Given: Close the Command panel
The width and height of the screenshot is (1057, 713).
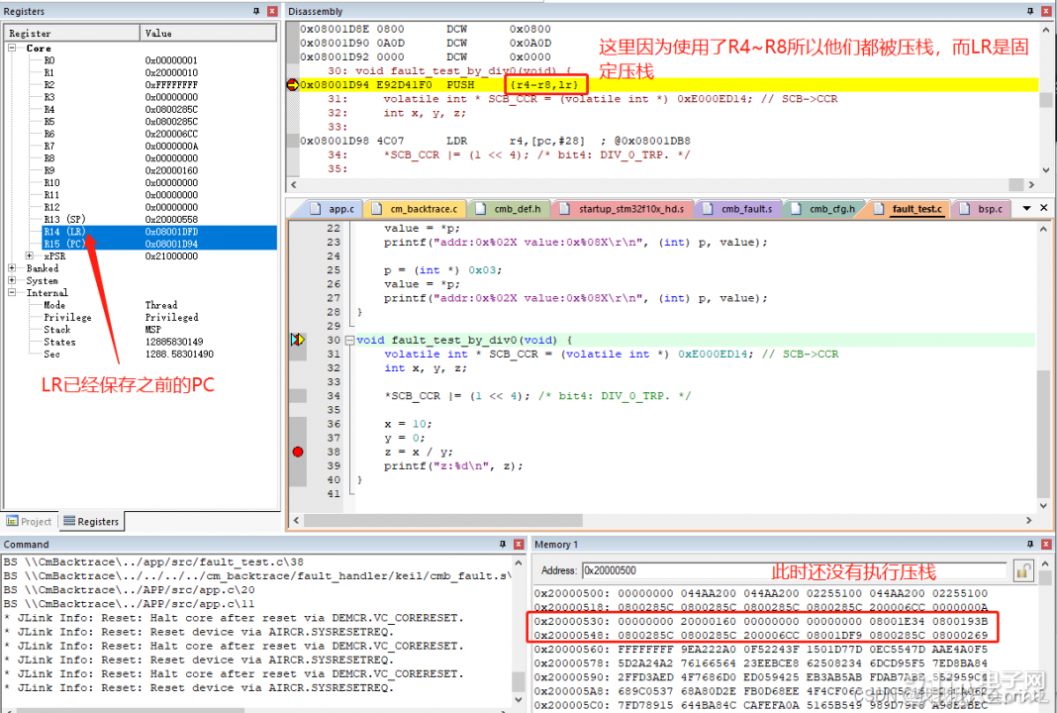Looking at the screenshot, I should pos(519,544).
